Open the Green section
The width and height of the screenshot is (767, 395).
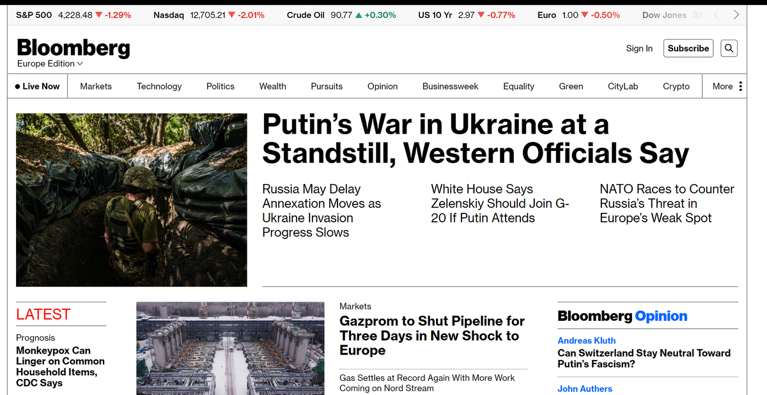click(x=571, y=86)
